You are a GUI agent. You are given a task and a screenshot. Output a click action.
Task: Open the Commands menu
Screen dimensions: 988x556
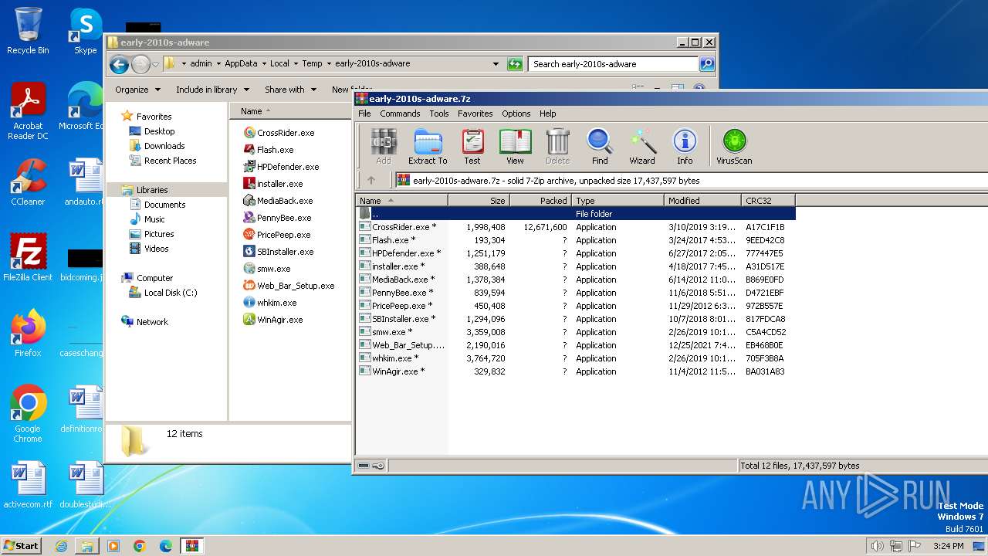pyautogui.click(x=400, y=114)
